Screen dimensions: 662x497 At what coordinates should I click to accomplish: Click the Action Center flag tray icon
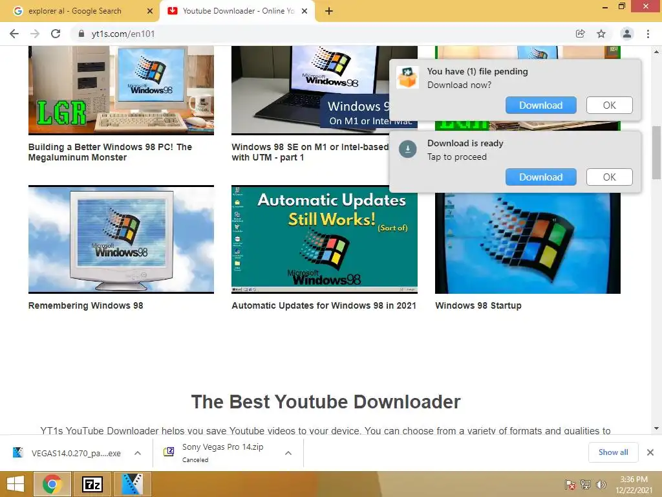coord(570,484)
